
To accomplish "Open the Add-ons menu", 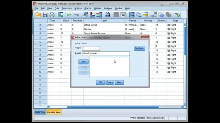I will point(108,8).
